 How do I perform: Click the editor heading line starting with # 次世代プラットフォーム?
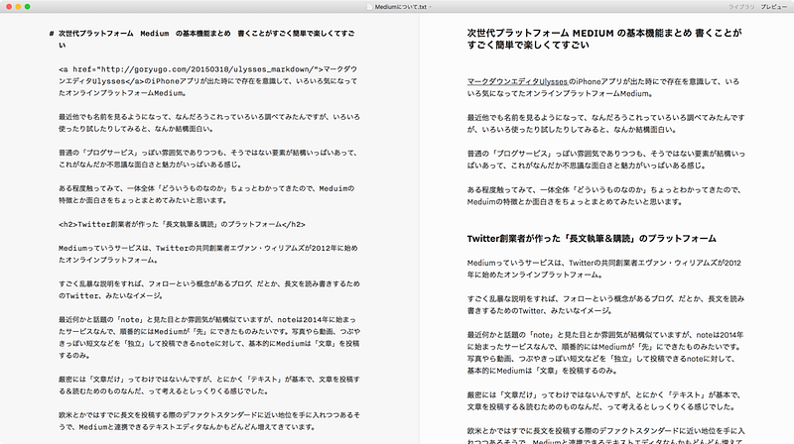pos(202,39)
